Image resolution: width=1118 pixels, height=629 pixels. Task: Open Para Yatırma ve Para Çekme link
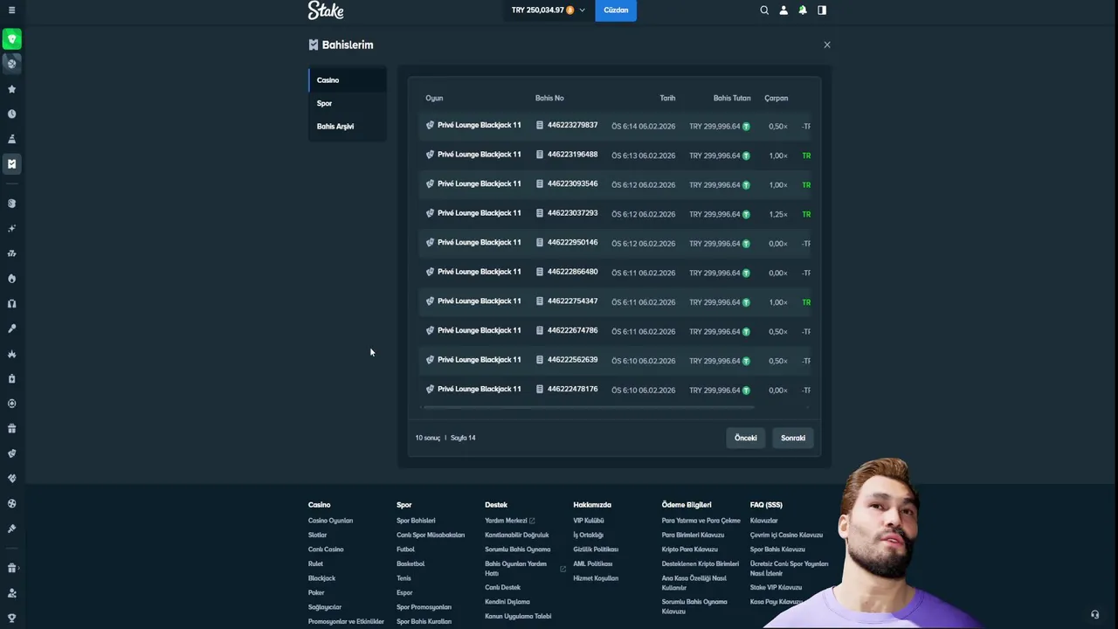[x=700, y=521]
